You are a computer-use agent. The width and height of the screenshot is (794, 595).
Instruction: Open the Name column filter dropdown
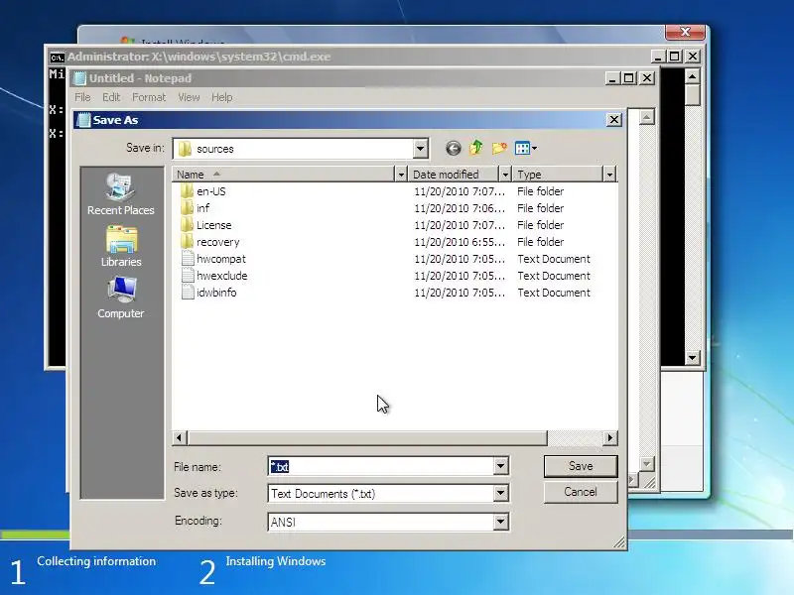401,175
